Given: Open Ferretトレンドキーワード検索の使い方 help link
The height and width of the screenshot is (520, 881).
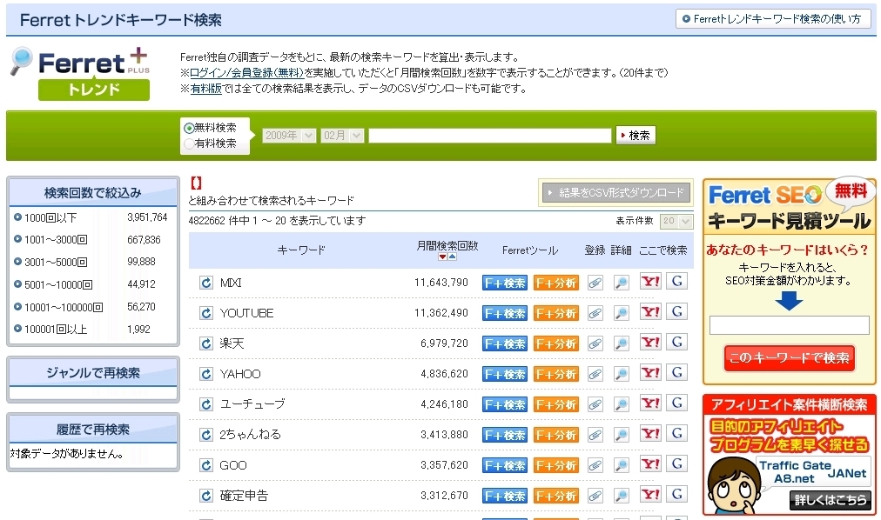Looking at the screenshot, I should (772, 19).
